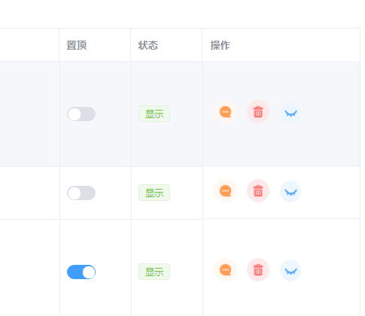Open comments for the third row
The width and height of the screenshot is (365, 316).
[x=225, y=270]
